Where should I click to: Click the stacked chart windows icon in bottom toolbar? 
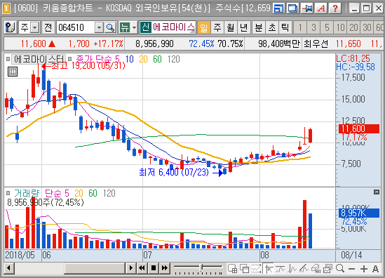pos(327,269)
